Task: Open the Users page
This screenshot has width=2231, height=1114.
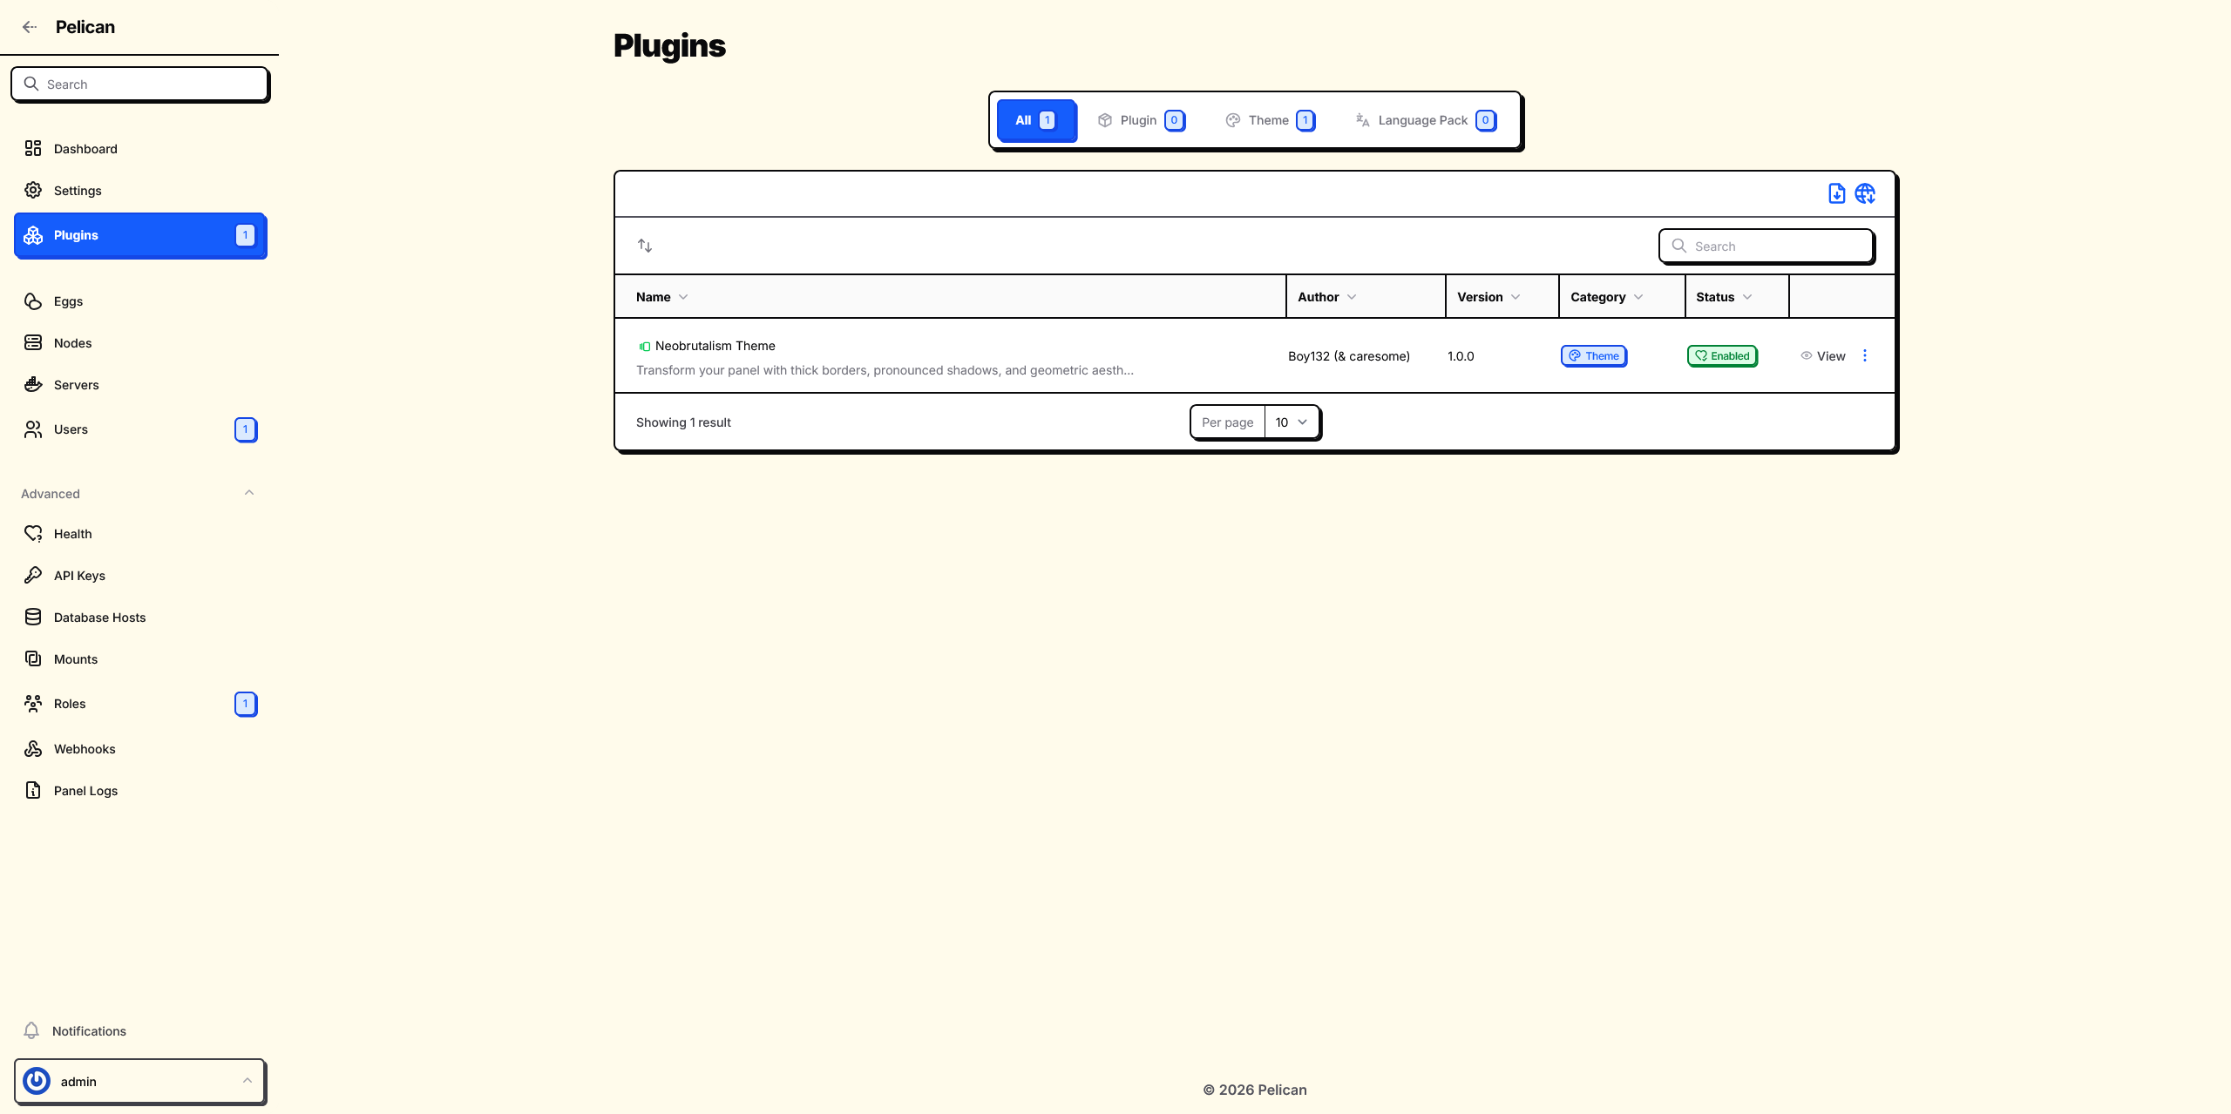Action: click(x=139, y=429)
